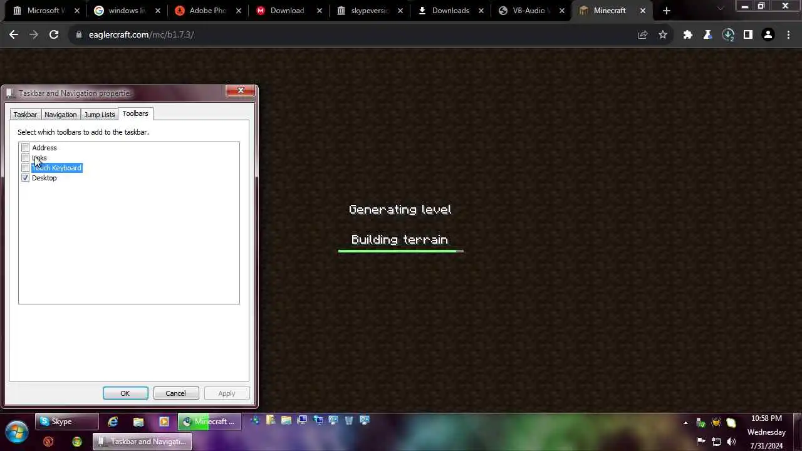This screenshot has width=802, height=451.
Task: Open the media player taskbar icon
Action: tap(164, 422)
